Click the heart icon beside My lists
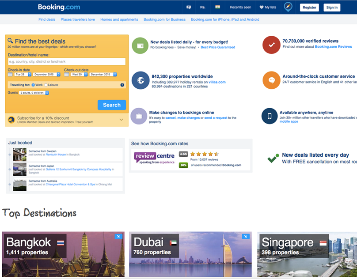Screen dimensions: 357x279 click(262, 7)
